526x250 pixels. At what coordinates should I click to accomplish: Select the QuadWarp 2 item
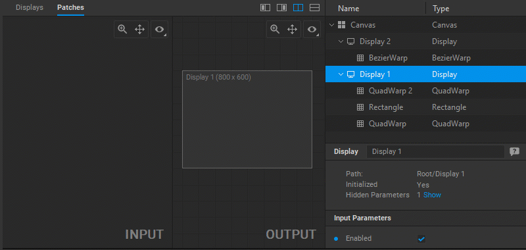pyautogui.click(x=391, y=91)
